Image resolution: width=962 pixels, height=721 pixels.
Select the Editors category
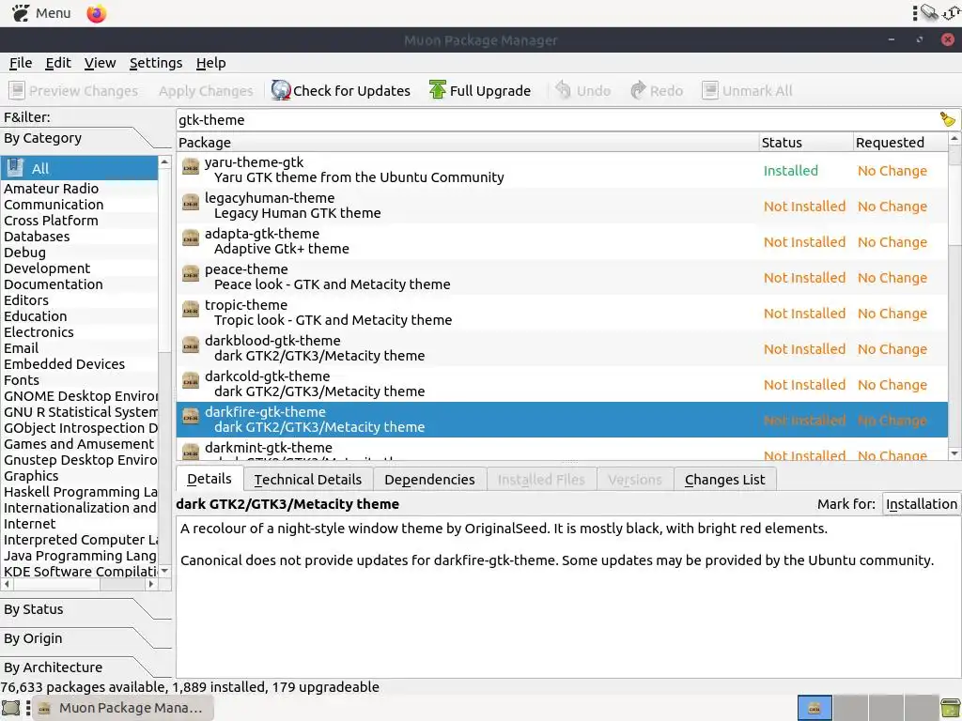pyautogui.click(x=79, y=299)
